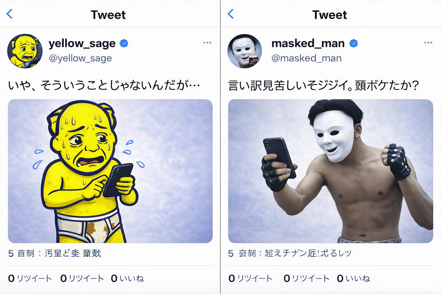Open the yellow_sage display name
Image resolution: width=441 pixels, height=294 pixels.
click(x=82, y=44)
